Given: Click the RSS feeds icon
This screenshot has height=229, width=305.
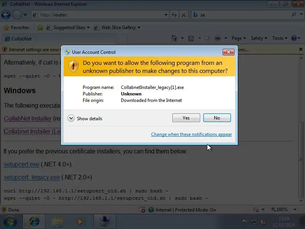Looking at the screenshot, I should pos(191,39).
